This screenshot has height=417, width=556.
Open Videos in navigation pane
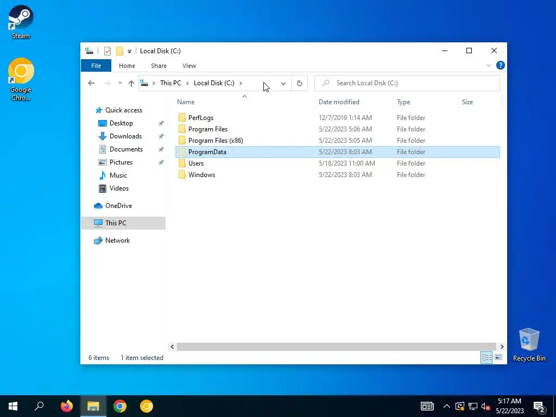[119, 188]
